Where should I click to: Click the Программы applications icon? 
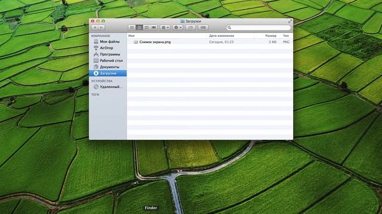(x=96, y=54)
